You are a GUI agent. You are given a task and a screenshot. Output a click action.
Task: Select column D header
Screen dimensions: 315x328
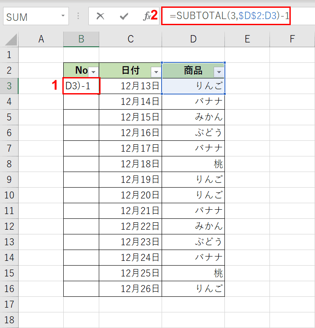click(193, 39)
